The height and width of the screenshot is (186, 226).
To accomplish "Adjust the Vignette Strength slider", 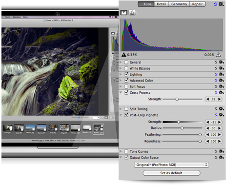I will point(179,122).
